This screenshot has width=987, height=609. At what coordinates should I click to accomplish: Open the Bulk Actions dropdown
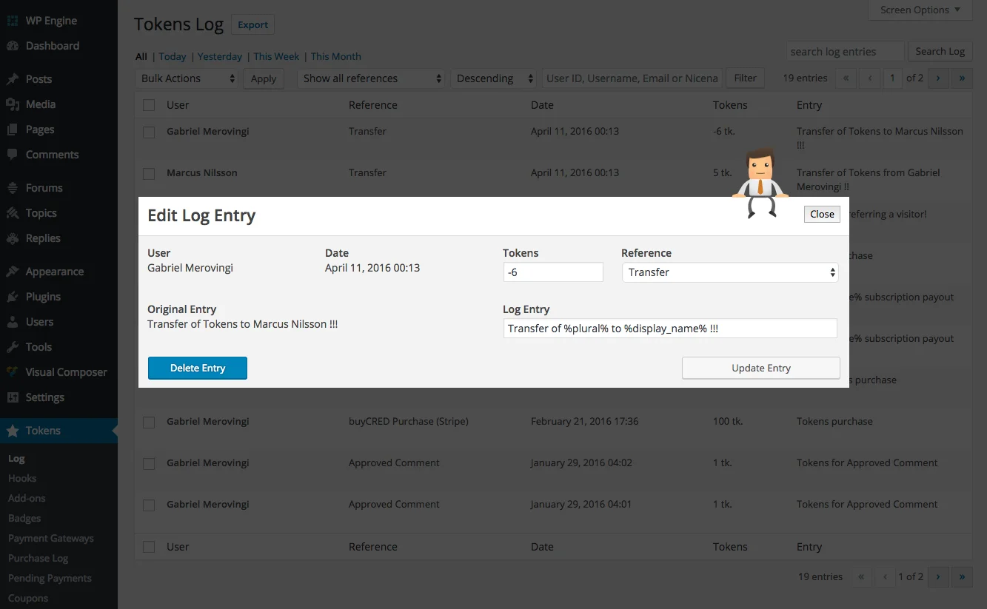pyautogui.click(x=186, y=78)
